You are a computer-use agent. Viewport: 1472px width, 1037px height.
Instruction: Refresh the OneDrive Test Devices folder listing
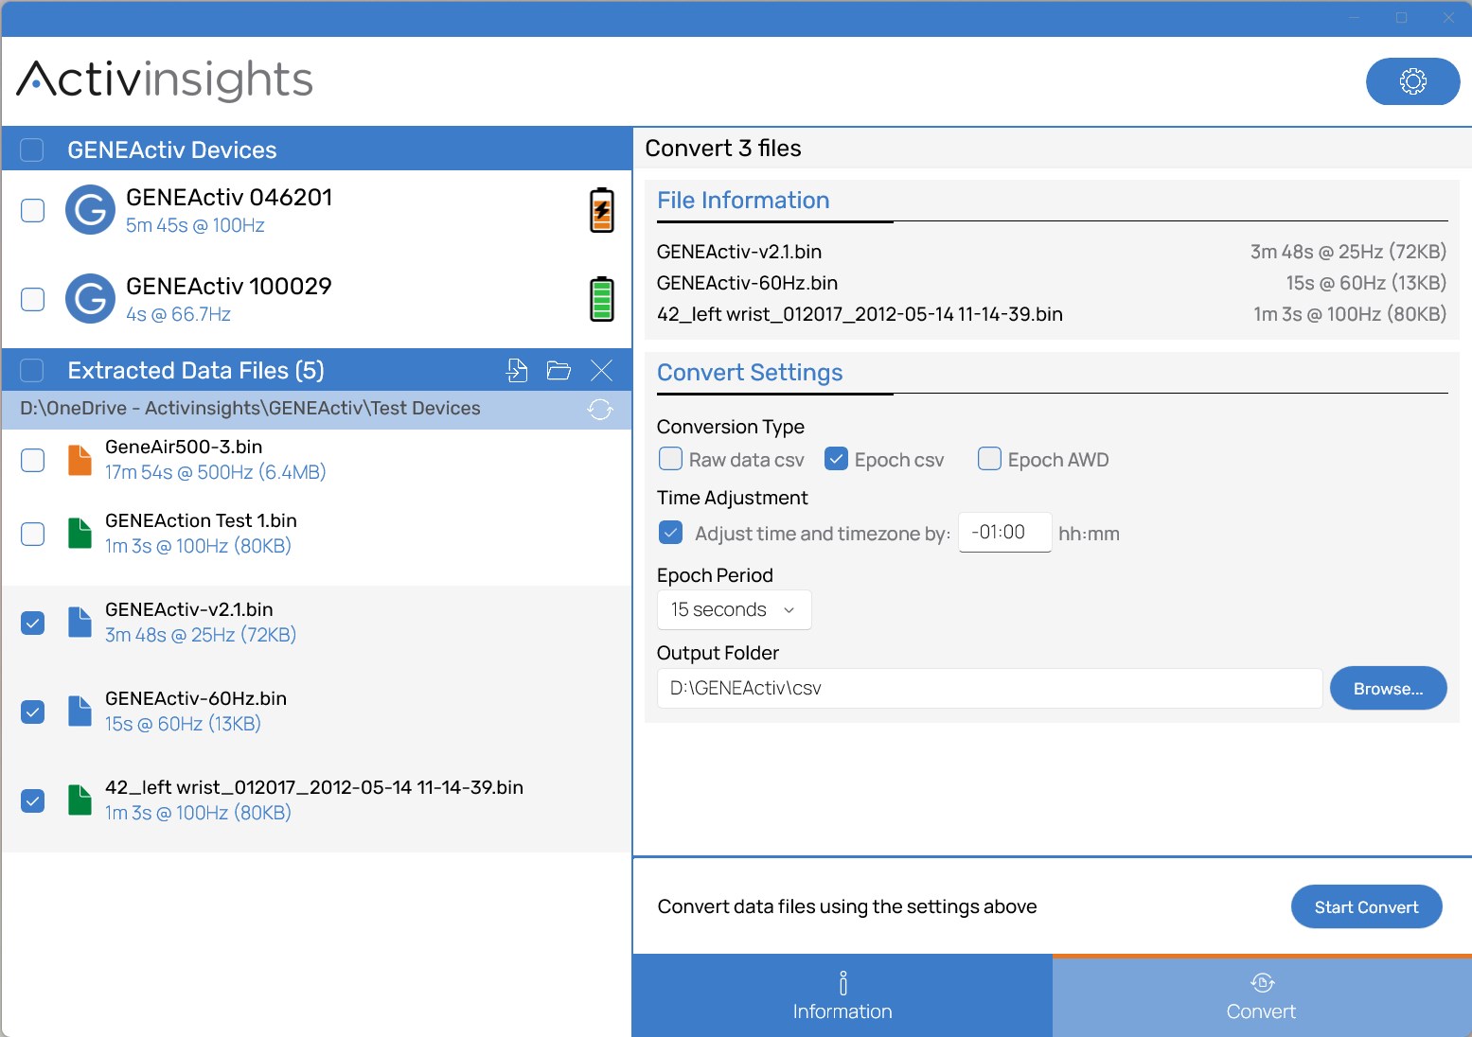click(601, 409)
